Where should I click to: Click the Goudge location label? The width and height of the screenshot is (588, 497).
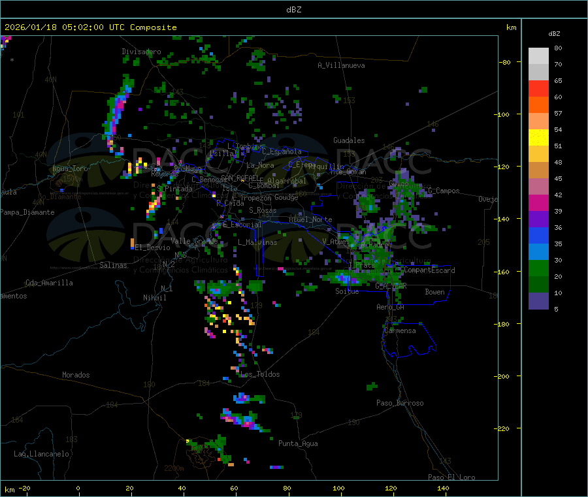(x=286, y=197)
